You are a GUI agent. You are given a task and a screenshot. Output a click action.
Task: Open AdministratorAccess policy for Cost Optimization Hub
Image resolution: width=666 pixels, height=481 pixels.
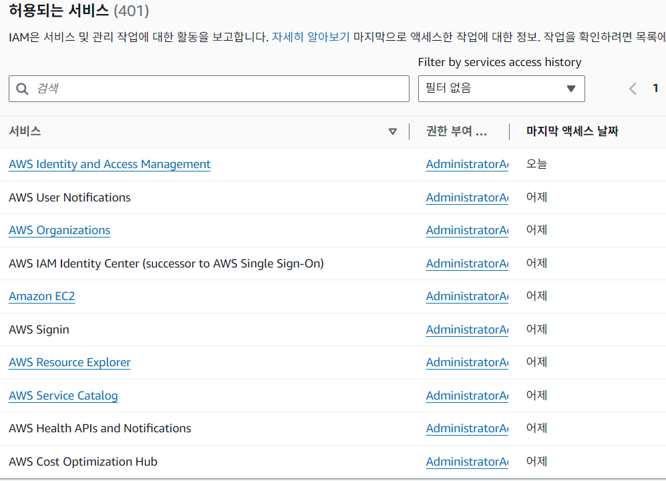click(467, 462)
